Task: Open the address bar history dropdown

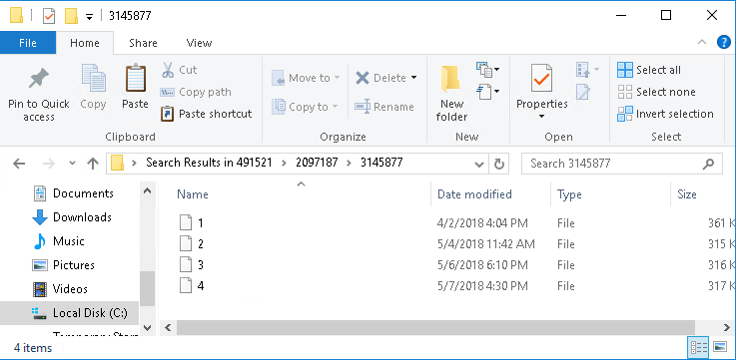Action: click(x=478, y=165)
